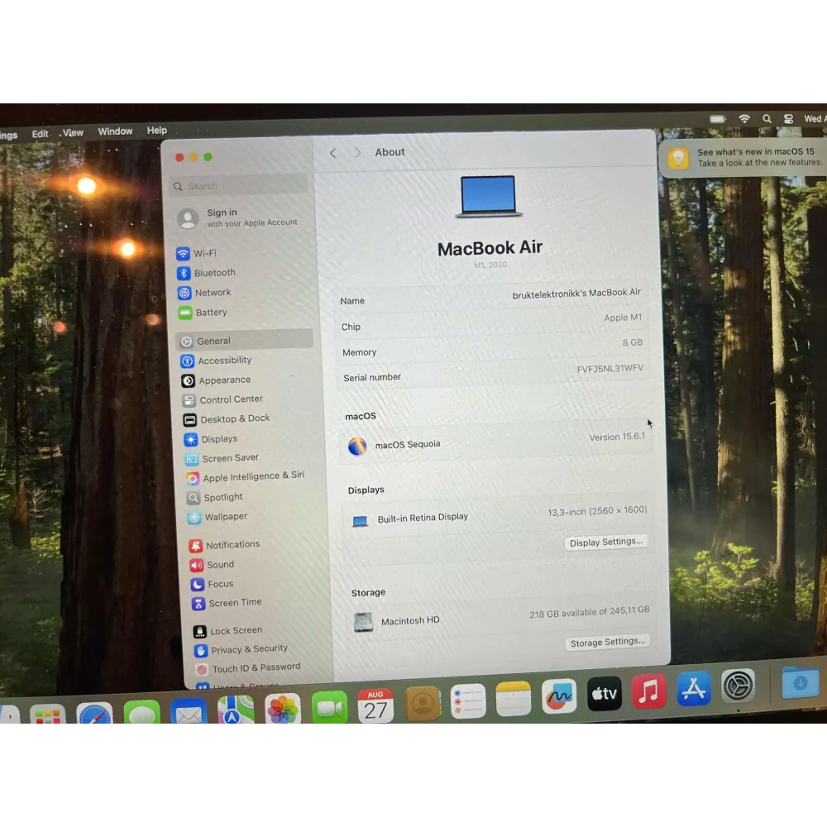
Task: Select Network in the sidebar
Action: (204, 293)
